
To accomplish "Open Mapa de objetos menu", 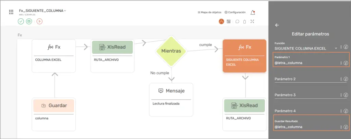I will click(x=209, y=12).
